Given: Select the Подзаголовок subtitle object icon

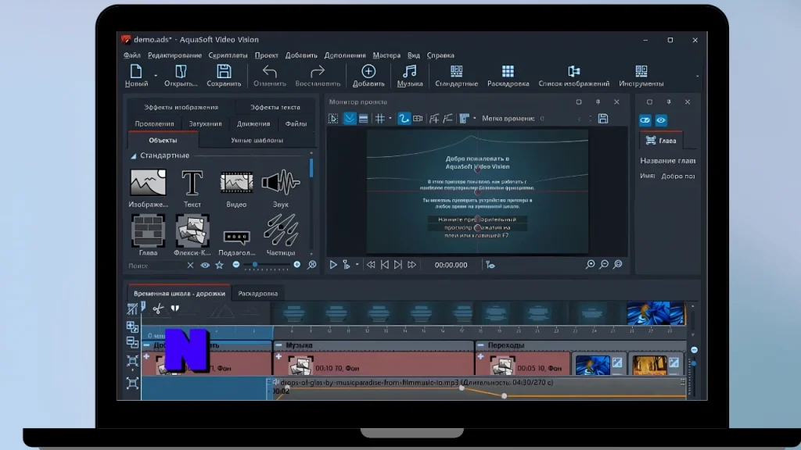Looking at the screenshot, I should [x=236, y=237].
